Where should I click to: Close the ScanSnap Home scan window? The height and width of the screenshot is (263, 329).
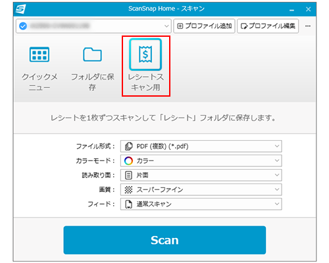[308, 9]
